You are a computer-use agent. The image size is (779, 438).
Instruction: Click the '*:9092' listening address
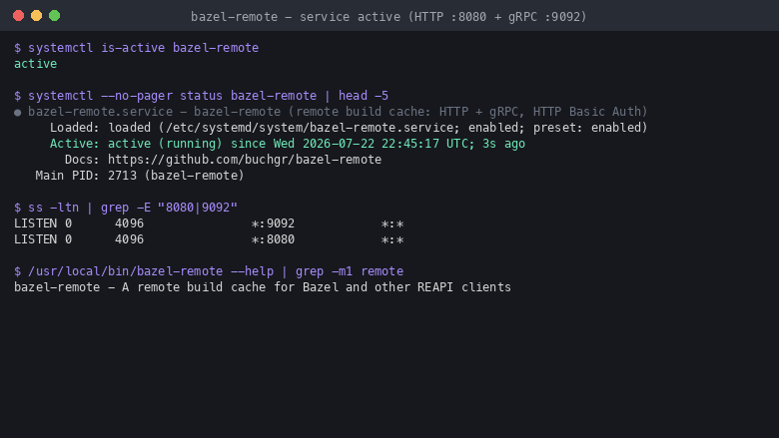pyautogui.click(x=273, y=223)
